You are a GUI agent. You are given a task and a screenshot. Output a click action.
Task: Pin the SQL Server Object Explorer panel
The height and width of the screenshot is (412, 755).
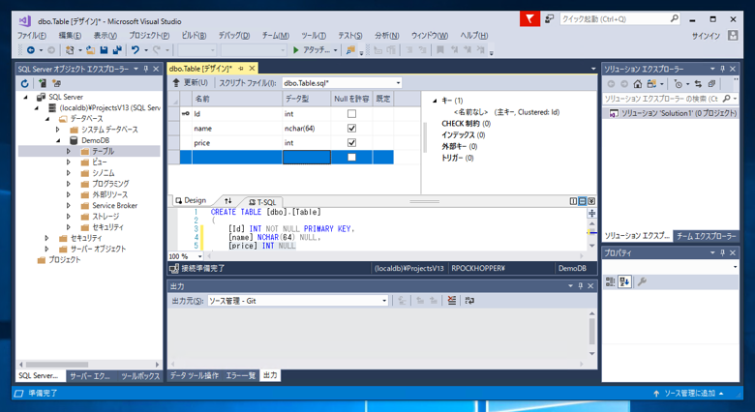click(x=146, y=69)
